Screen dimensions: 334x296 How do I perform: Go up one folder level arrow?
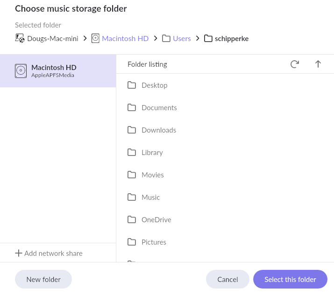pos(318,64)
